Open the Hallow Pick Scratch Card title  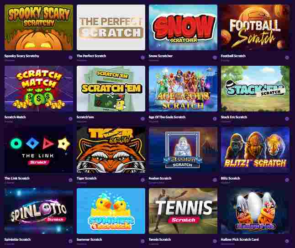240,239
